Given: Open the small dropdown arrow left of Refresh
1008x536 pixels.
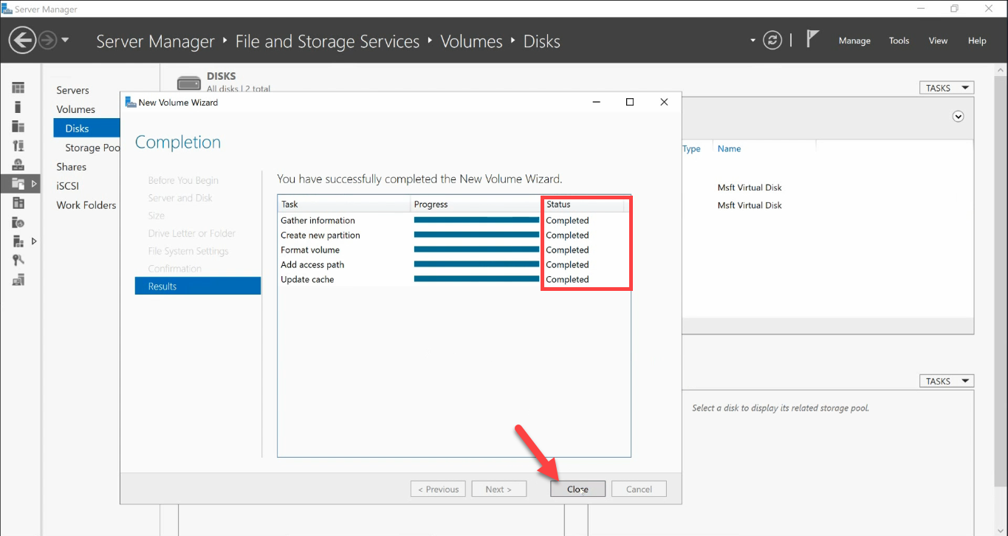Looking at the screenshot, I should pyautogui.click(x=753, y=40).
